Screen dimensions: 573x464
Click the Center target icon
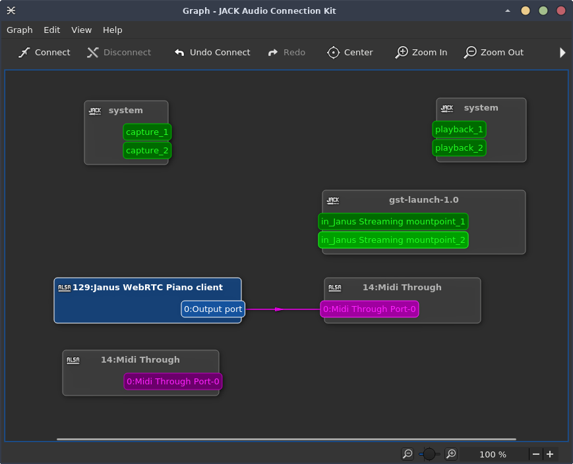[333, 53]
